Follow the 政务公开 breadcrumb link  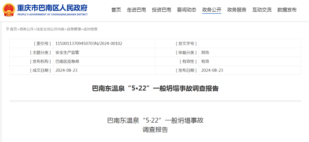pyautogui.click(x=27, y=29)
